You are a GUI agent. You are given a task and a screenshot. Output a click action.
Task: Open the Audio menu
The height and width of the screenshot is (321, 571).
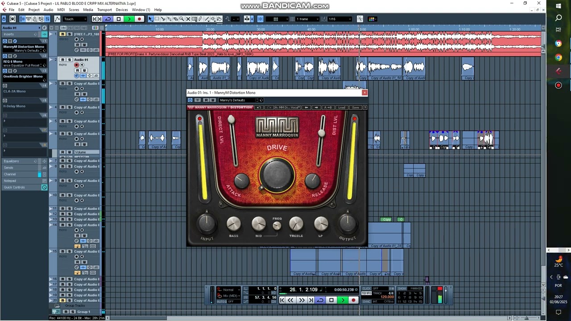(x=48, y=10)
